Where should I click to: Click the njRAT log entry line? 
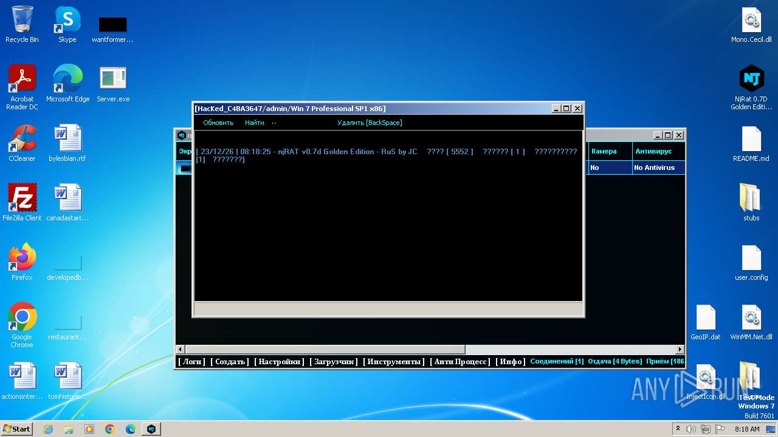coord(387,155)
